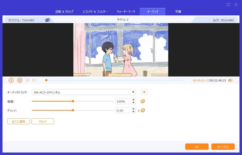Switch to the エフェクト & フィルター tab
This screenshot has height=155, width=242.
[95, 12]
